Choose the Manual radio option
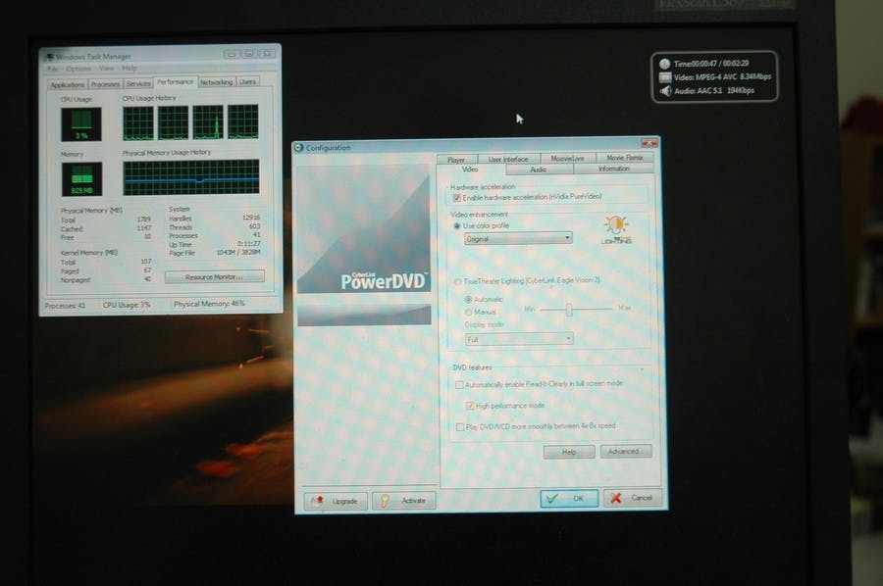883x586 pixels. (x=468, y=313)
